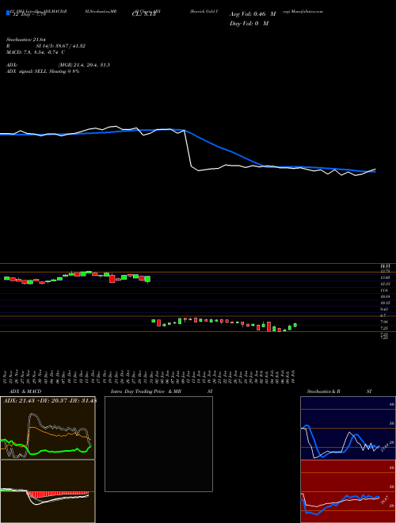Click the blue 12-day SMA legend square

click(8, 13)
